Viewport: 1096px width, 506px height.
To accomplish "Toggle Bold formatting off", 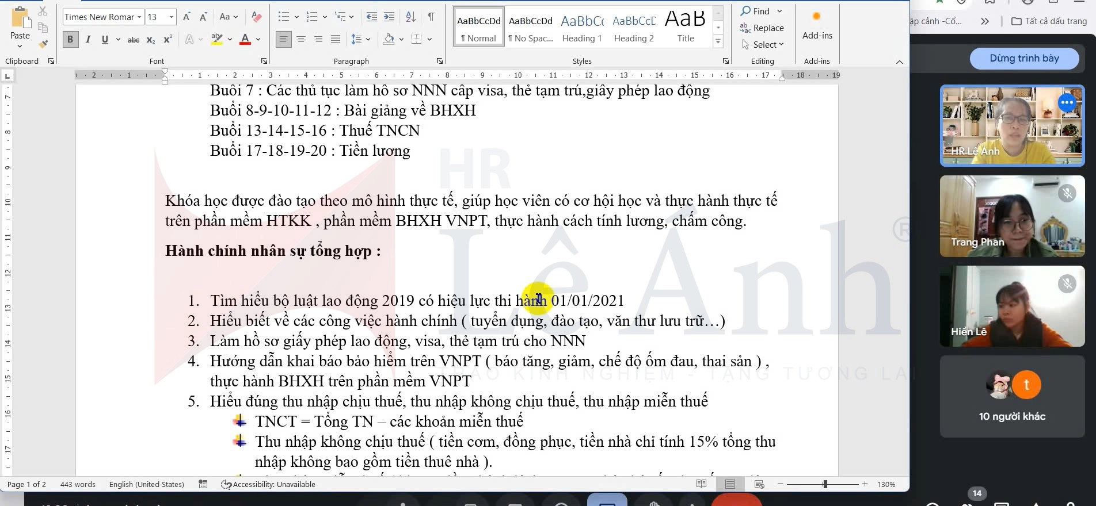I will pyautogui.click(x=70, y=40).
